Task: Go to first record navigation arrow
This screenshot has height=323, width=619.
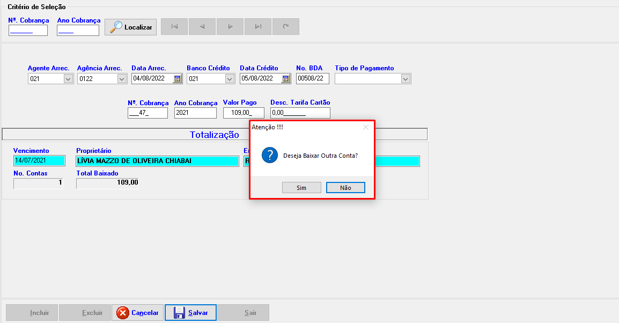Action: [174, 27]
